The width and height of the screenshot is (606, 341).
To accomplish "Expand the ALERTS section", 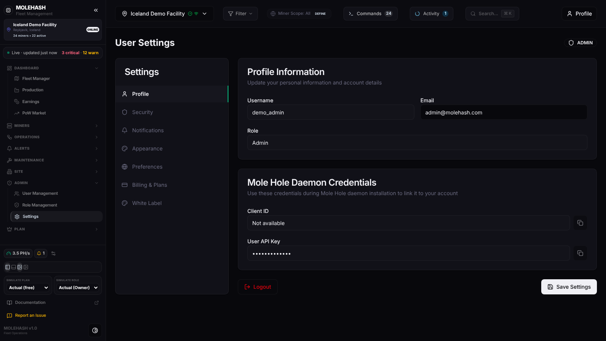I will pyautogui.click(x=53, y=149).
